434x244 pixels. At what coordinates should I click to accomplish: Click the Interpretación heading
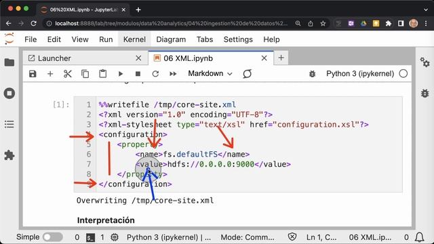pyautogui.click(x=106, y=220)
